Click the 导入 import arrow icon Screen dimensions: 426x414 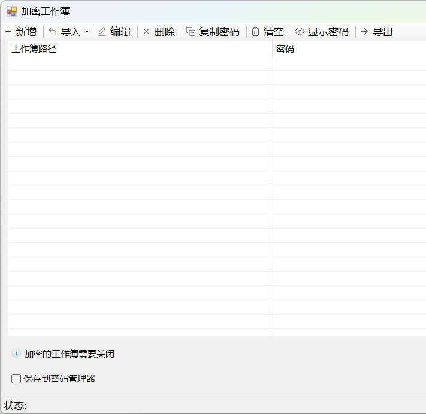53,32
